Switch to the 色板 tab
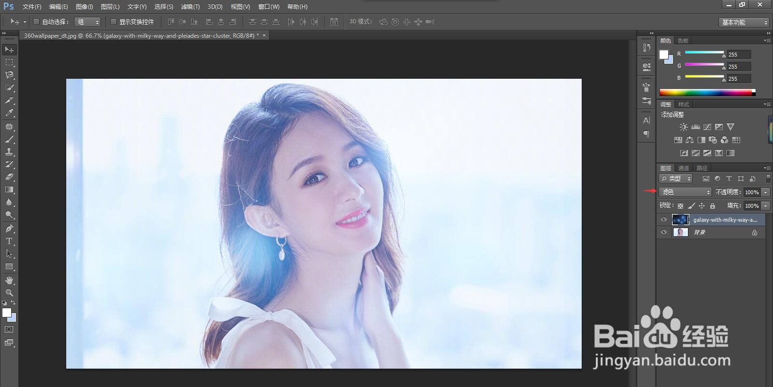This screenshot has height=387, width=773. pos(683,41)
